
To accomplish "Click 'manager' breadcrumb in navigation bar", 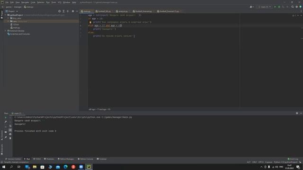I will click(x=18, y=7).
